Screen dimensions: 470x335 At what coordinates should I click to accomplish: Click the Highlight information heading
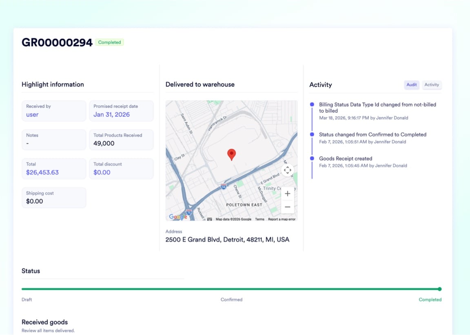pos(53,84)
